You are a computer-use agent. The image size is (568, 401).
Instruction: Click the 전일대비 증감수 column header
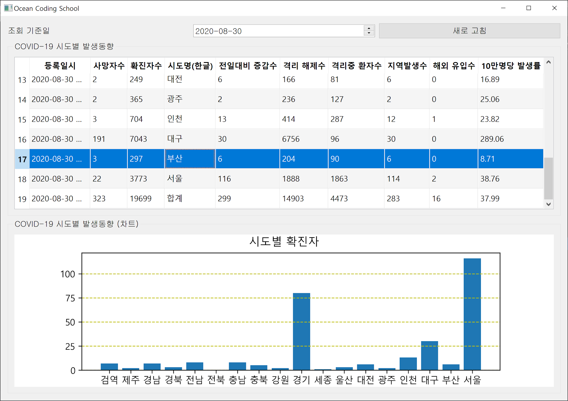point(248,66)
